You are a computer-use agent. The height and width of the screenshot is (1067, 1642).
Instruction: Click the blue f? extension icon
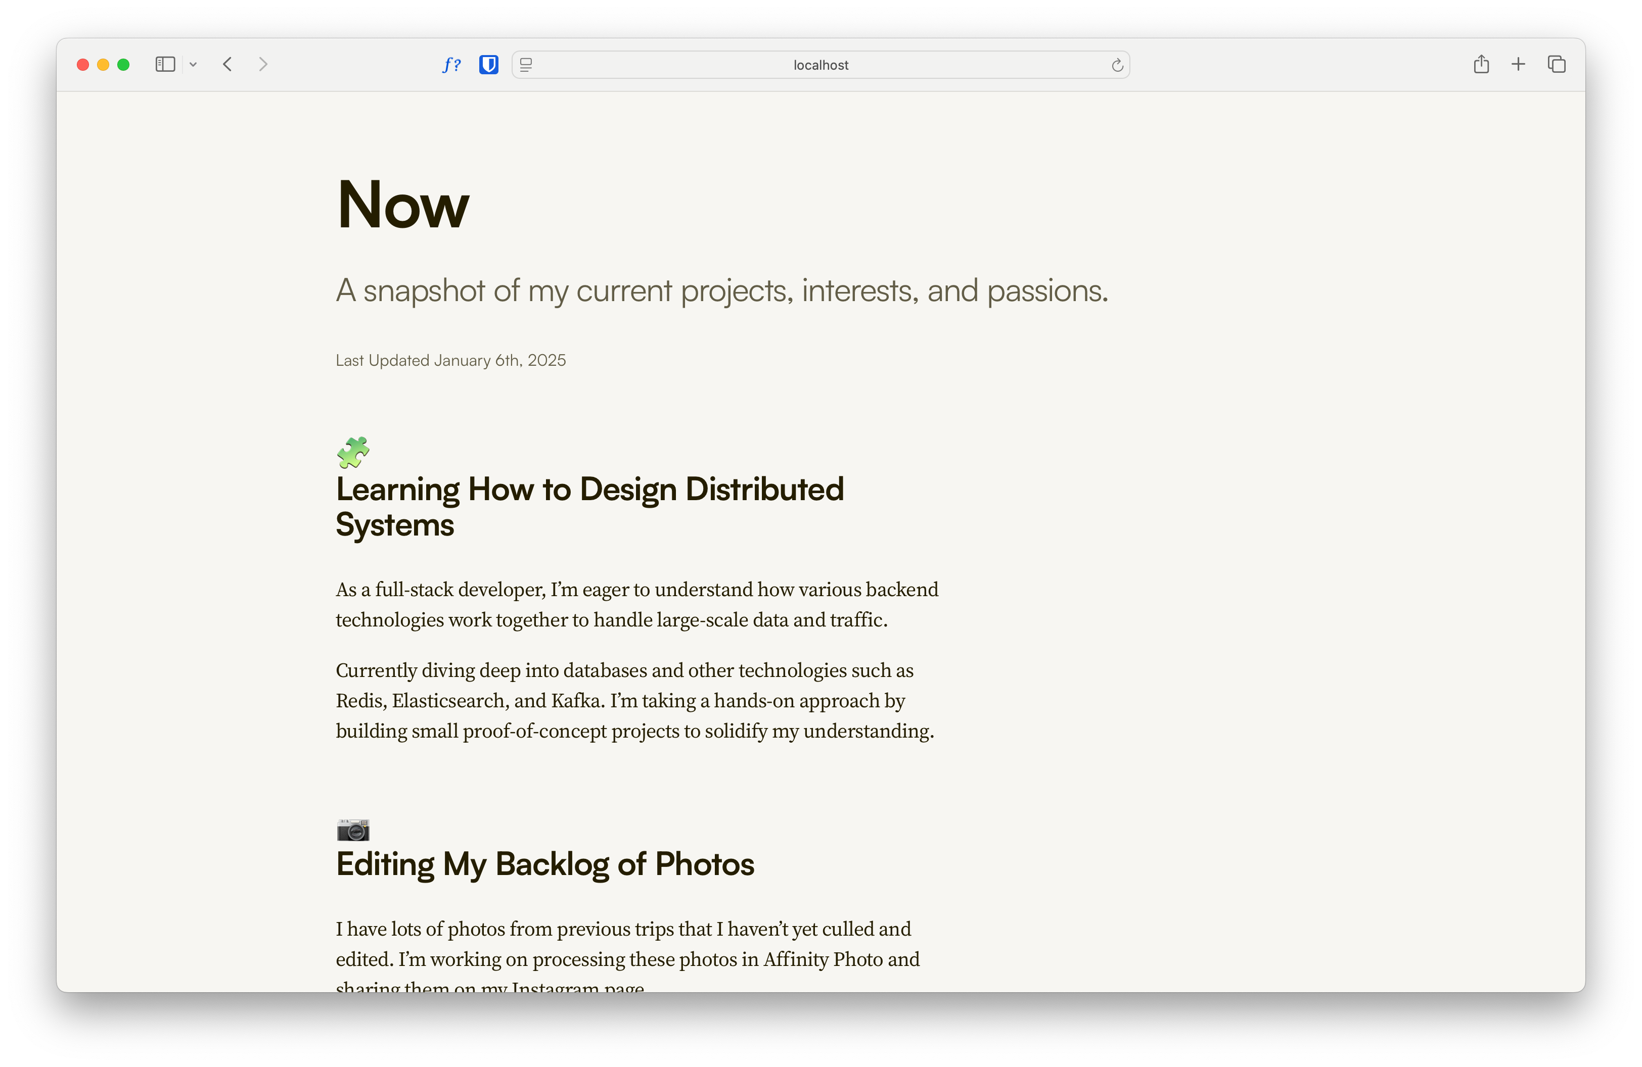coord(452,65)
